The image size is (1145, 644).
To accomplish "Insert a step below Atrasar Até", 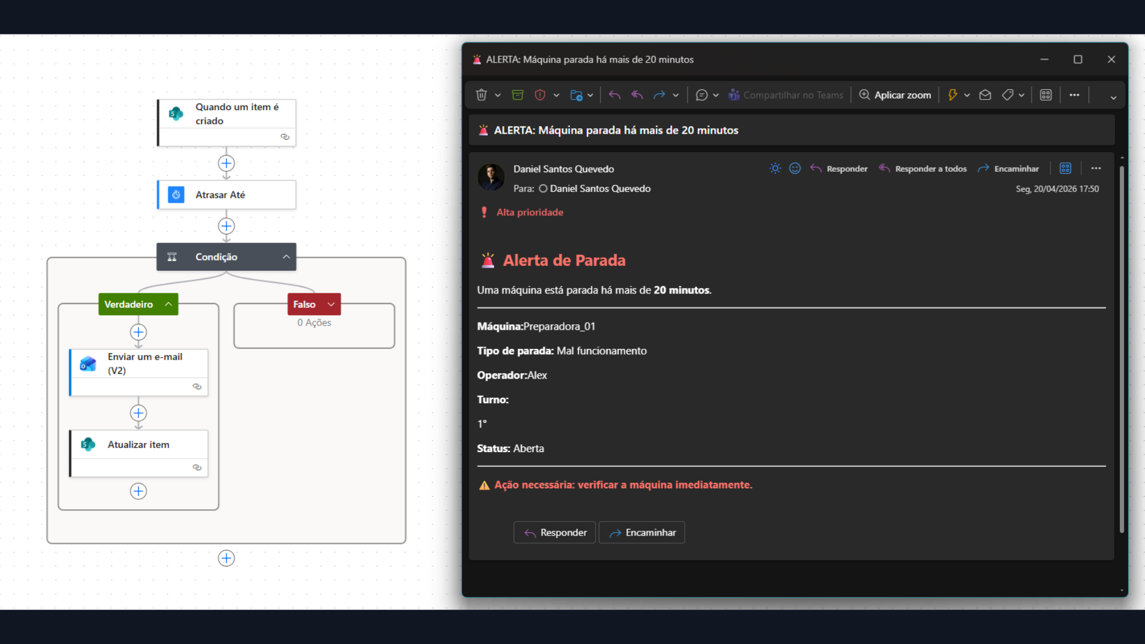I will pos(226,226).
